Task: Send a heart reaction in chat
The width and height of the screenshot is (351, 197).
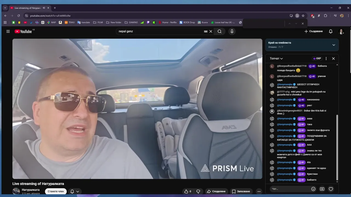Action: (331, 189)
